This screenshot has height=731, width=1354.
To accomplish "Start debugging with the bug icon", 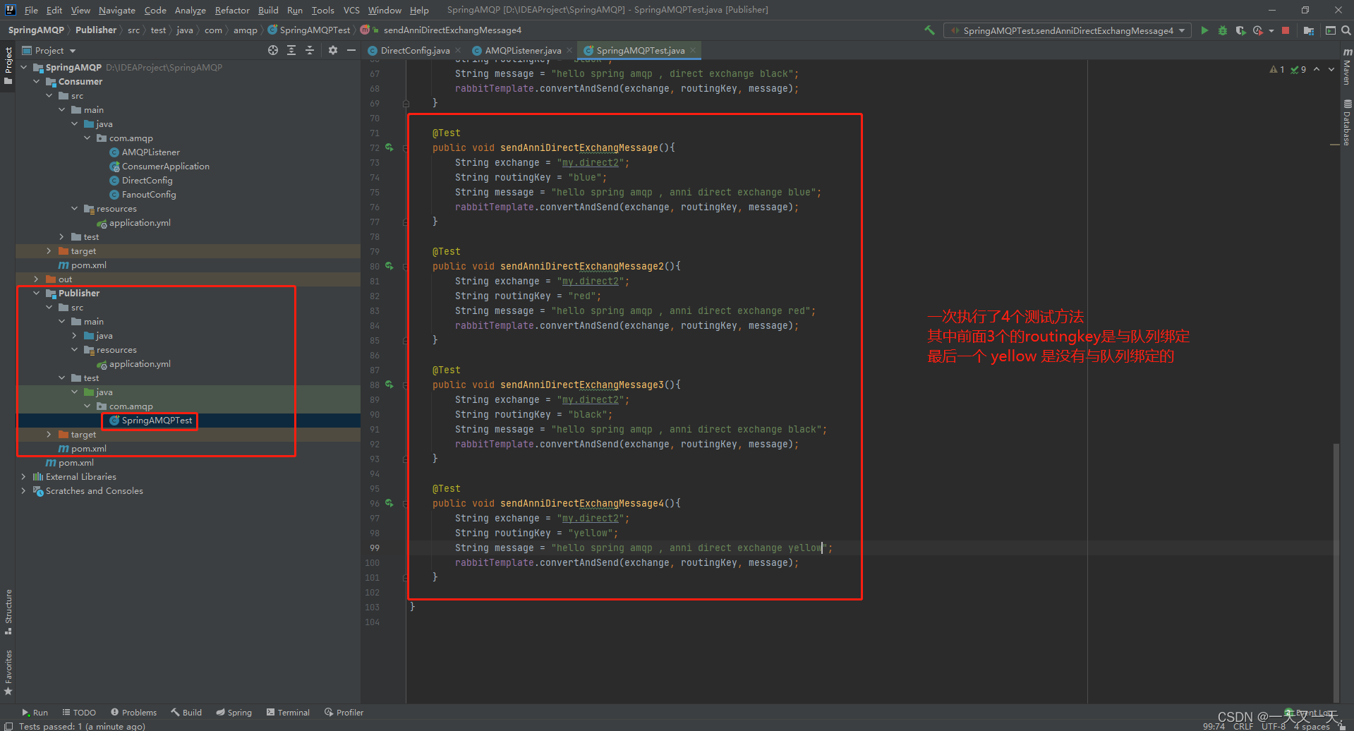I will 1223,30.
